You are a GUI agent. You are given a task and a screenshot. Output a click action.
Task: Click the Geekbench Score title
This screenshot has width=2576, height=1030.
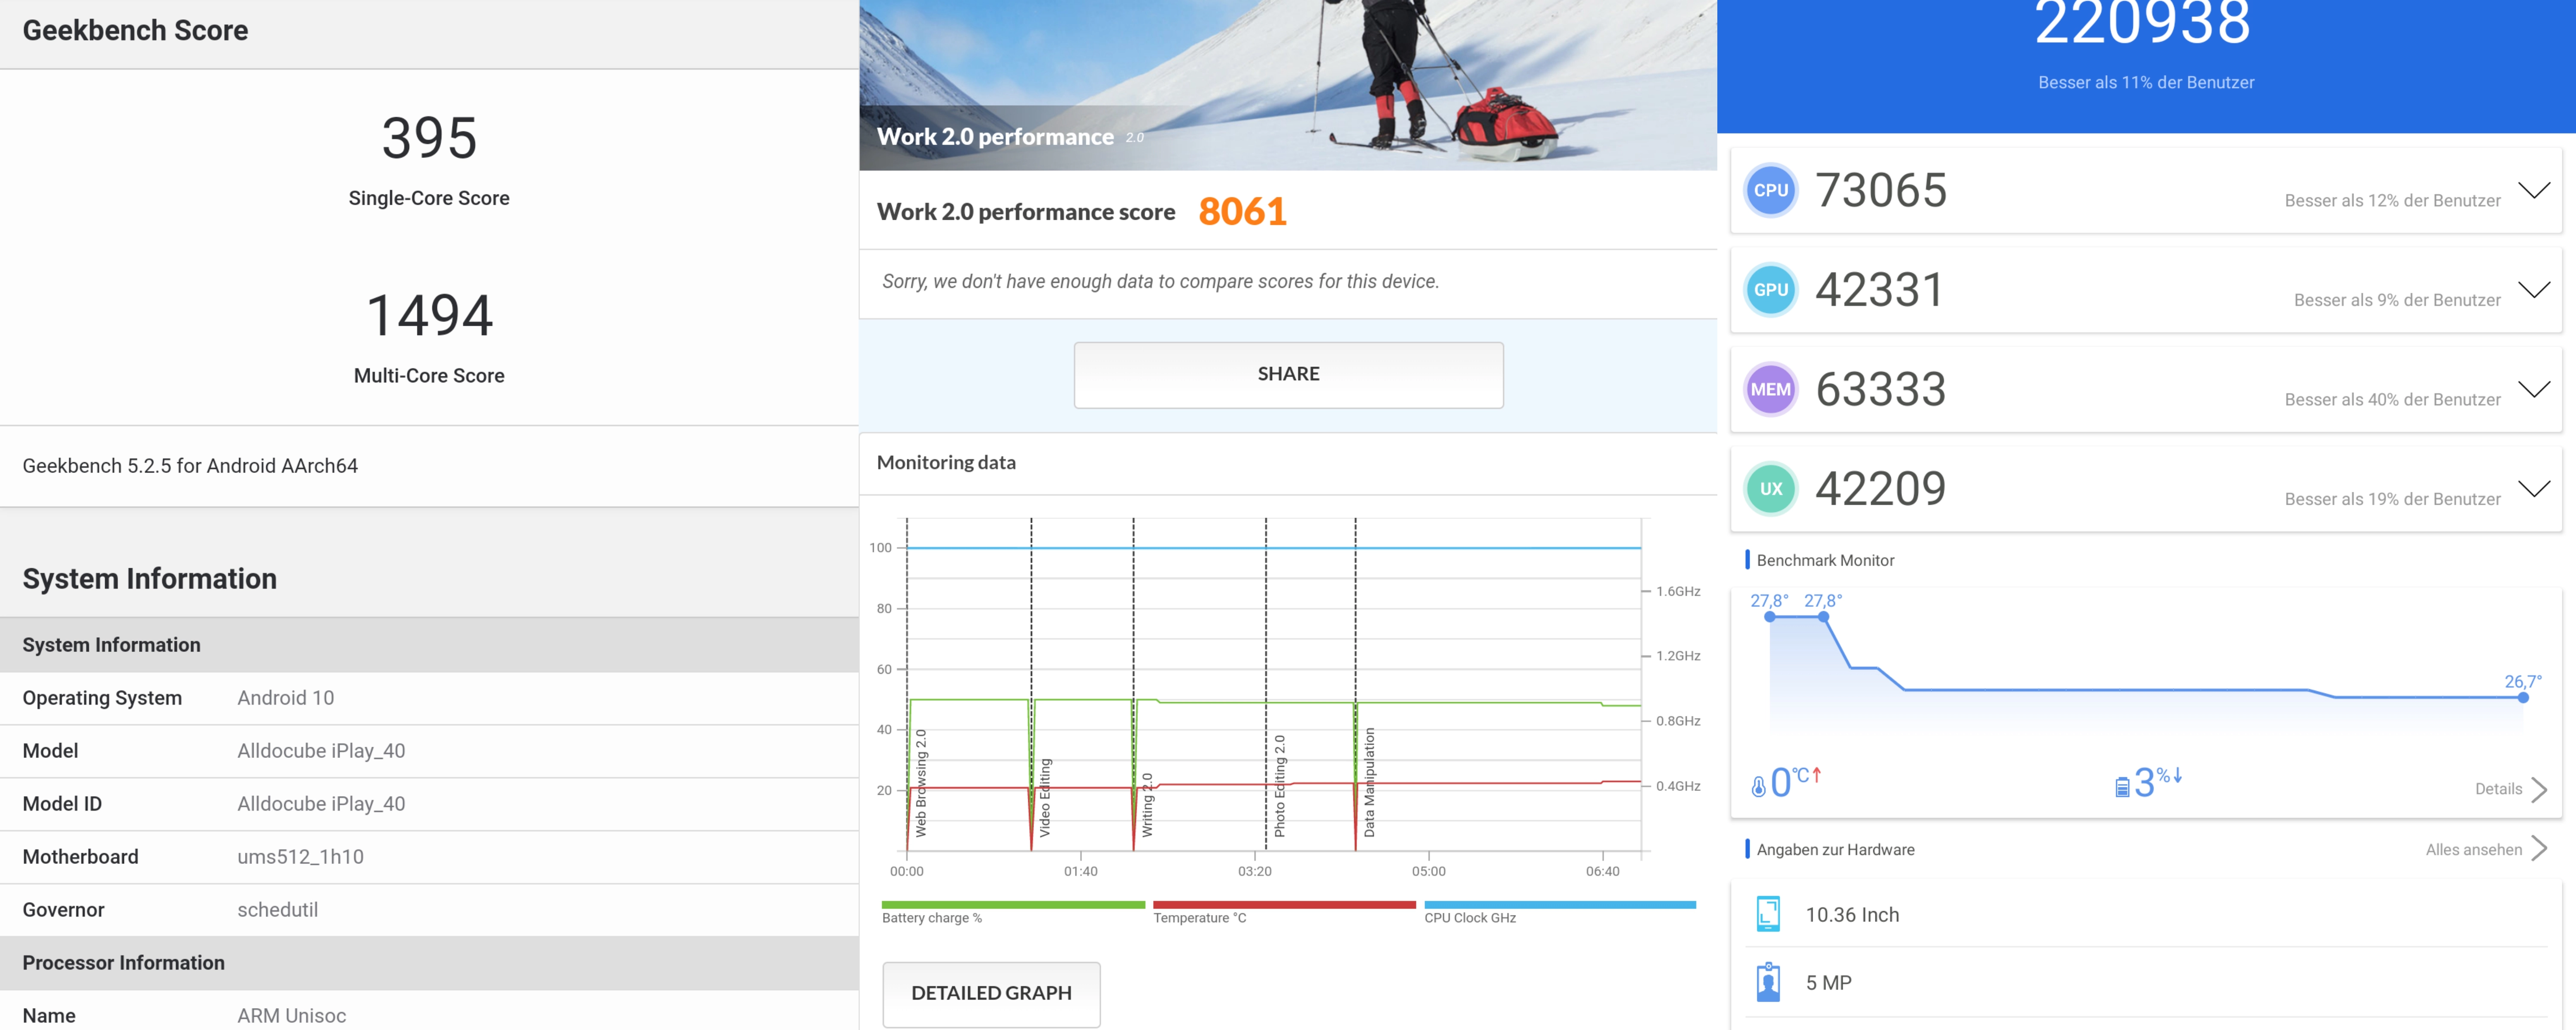tap(135, 30)
